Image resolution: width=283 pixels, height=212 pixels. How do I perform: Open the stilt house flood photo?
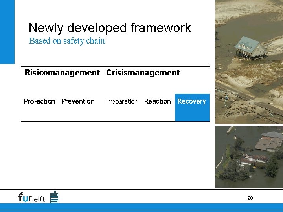pos(249,62)
